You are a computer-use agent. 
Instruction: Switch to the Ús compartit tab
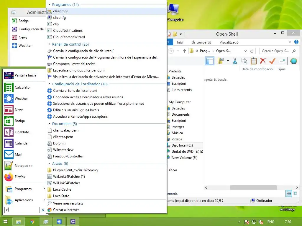pos(201,42)
